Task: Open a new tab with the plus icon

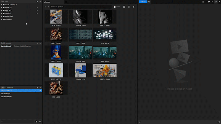Action: (x=66, y=2)
